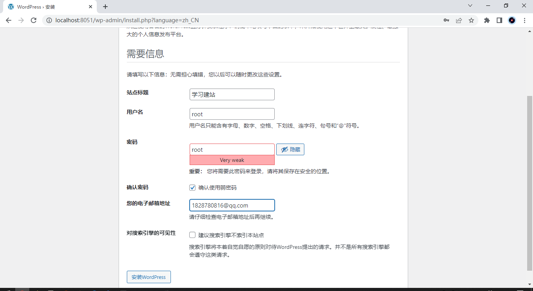Bookmark this page with the star
Screen dimensions: 533x291
[471, 20]
